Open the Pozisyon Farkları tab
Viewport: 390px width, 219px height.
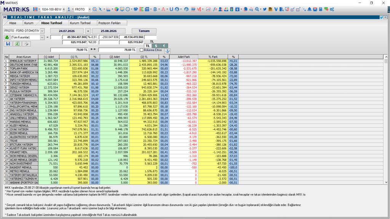click(x=109, y=23)
